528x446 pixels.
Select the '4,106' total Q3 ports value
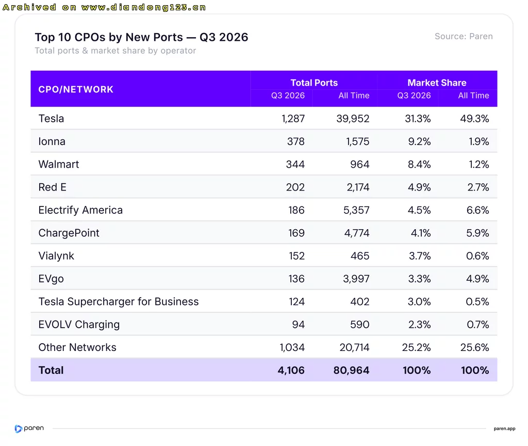click(x=291, y=371)
